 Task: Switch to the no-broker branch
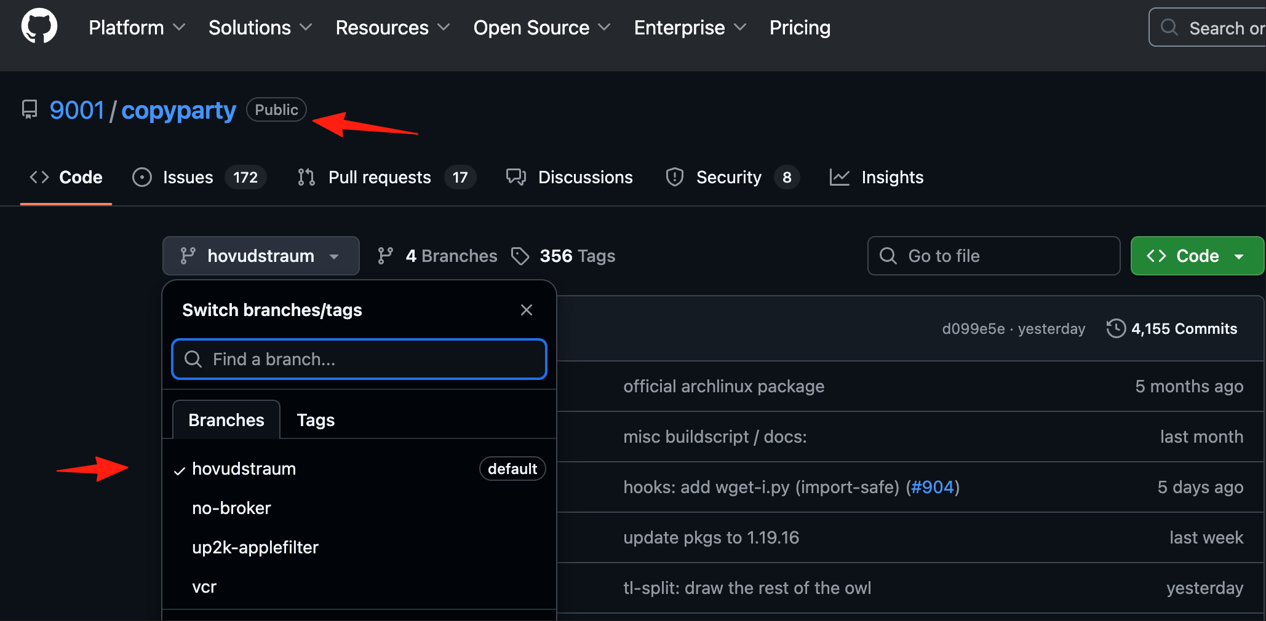click(359, 508)
